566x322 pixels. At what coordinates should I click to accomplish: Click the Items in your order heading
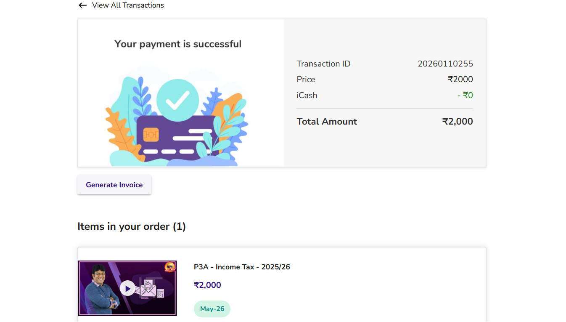coord(132,226)
